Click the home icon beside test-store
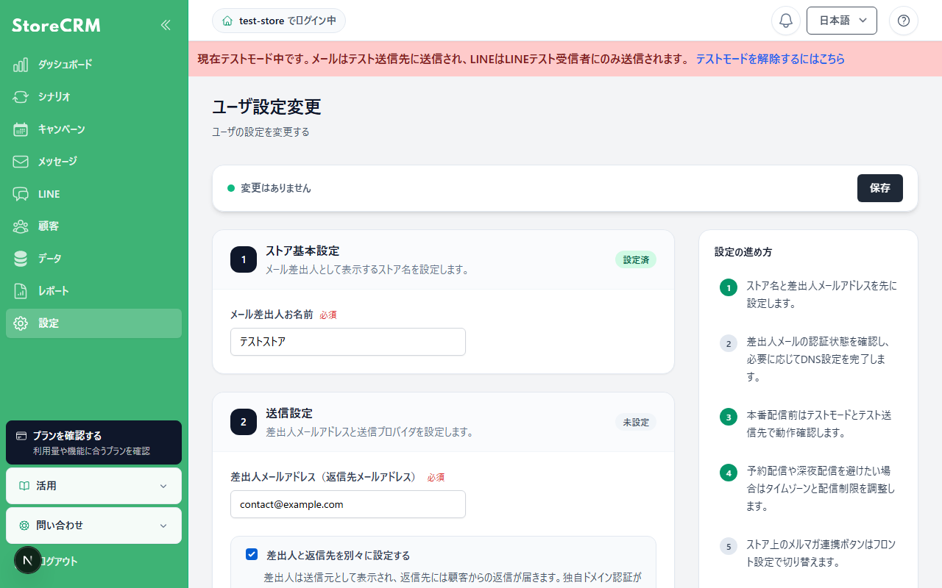Image resolution: width=942 pixels, height=588 pixels. pos(227,21)
